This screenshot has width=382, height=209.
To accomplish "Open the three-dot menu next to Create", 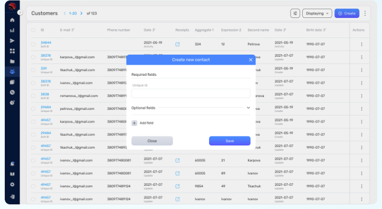I will tap(365, 13).
